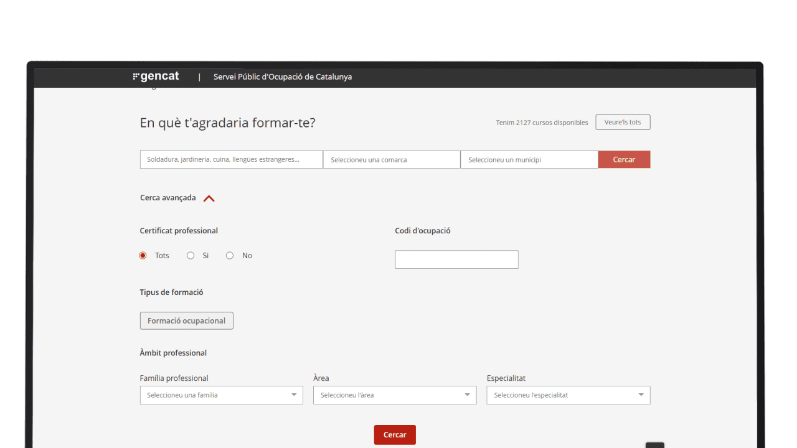Click the gencat logo
Screen dimensions: 797x448
point(156,77)
